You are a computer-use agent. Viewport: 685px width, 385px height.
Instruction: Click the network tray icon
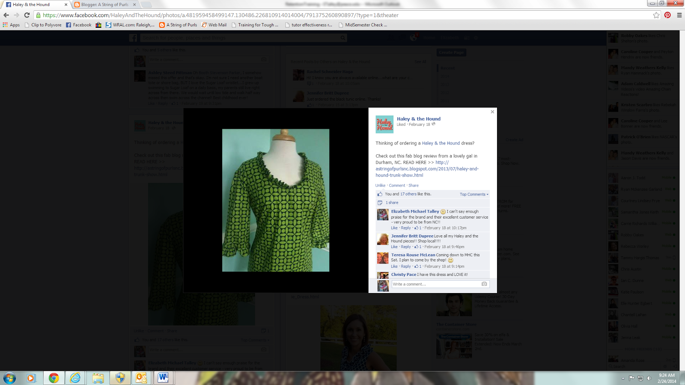pyautogui.click(x=640, y=378)
